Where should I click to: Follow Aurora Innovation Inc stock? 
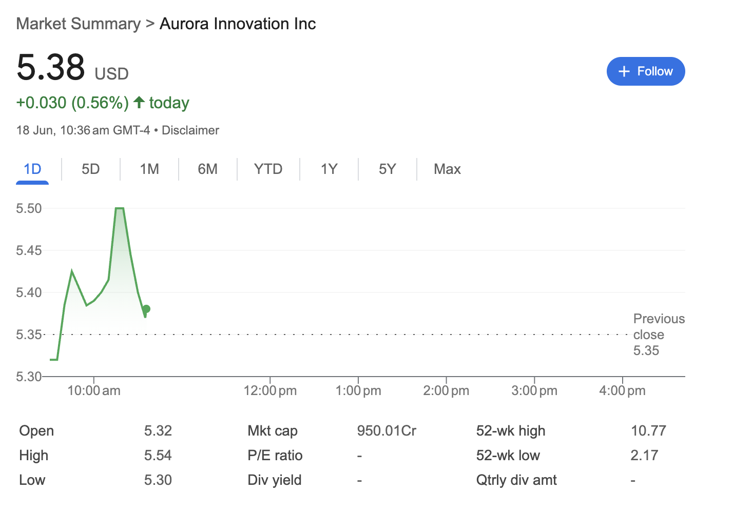(646, 71)
